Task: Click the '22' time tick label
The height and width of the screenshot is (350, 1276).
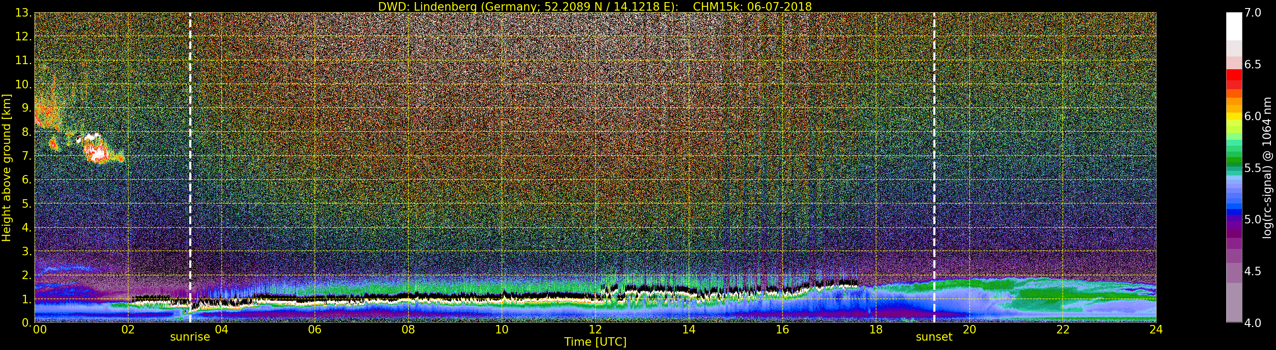Action: (1063, 330)
